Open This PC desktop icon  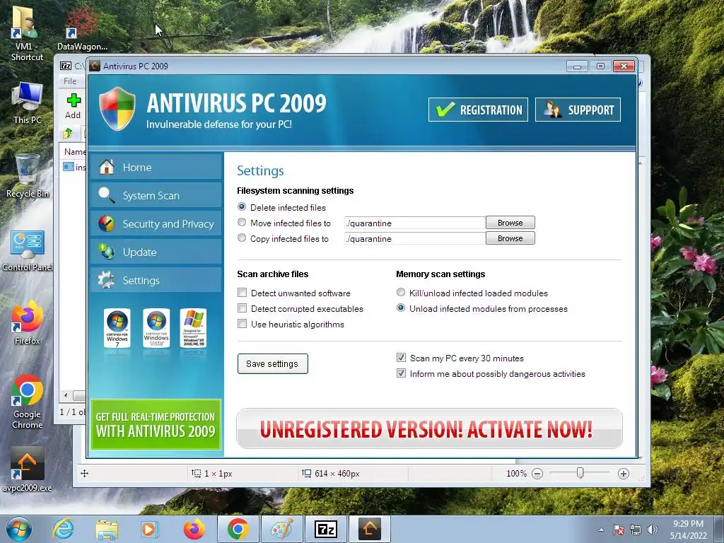[28, 103]
